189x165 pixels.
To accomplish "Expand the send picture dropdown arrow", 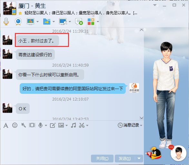I will (x=66, y=126).
